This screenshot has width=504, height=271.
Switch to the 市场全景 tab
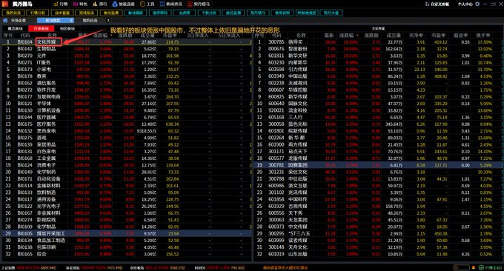(19, 20)
